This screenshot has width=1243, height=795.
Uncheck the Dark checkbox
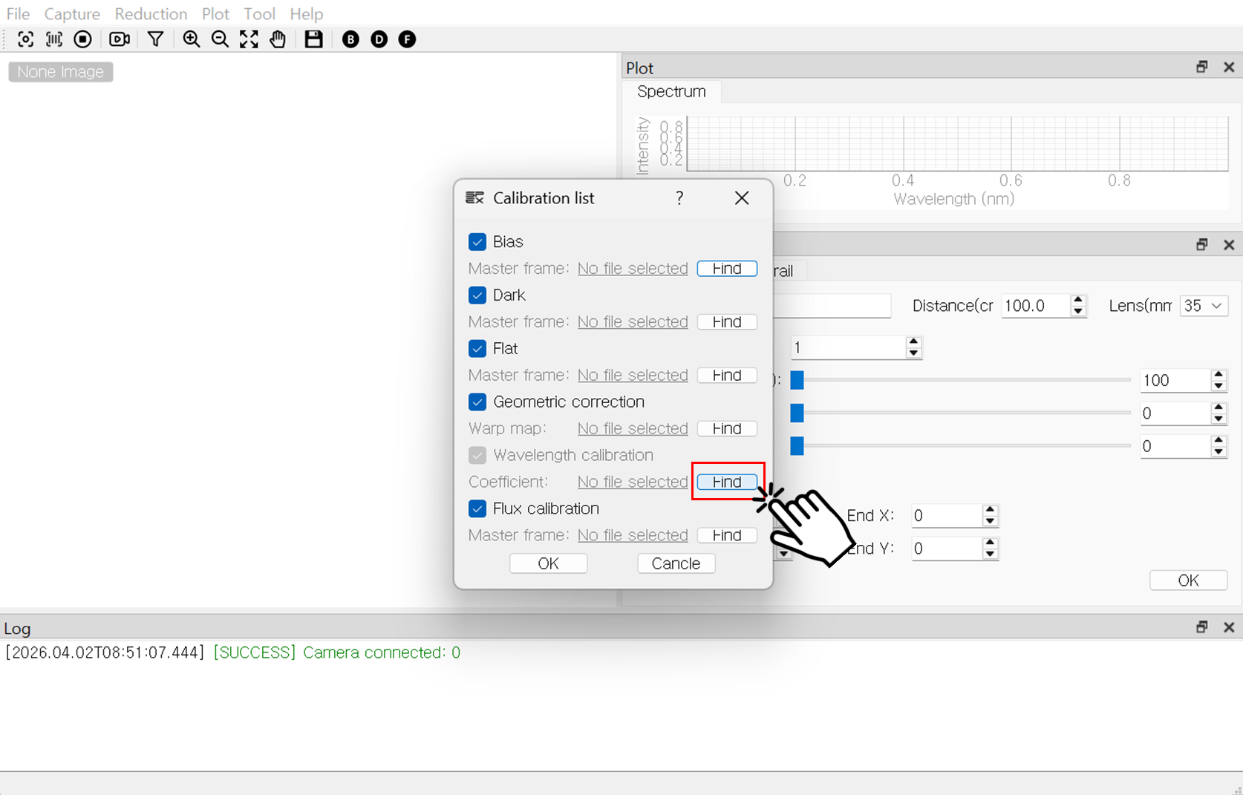477,295
